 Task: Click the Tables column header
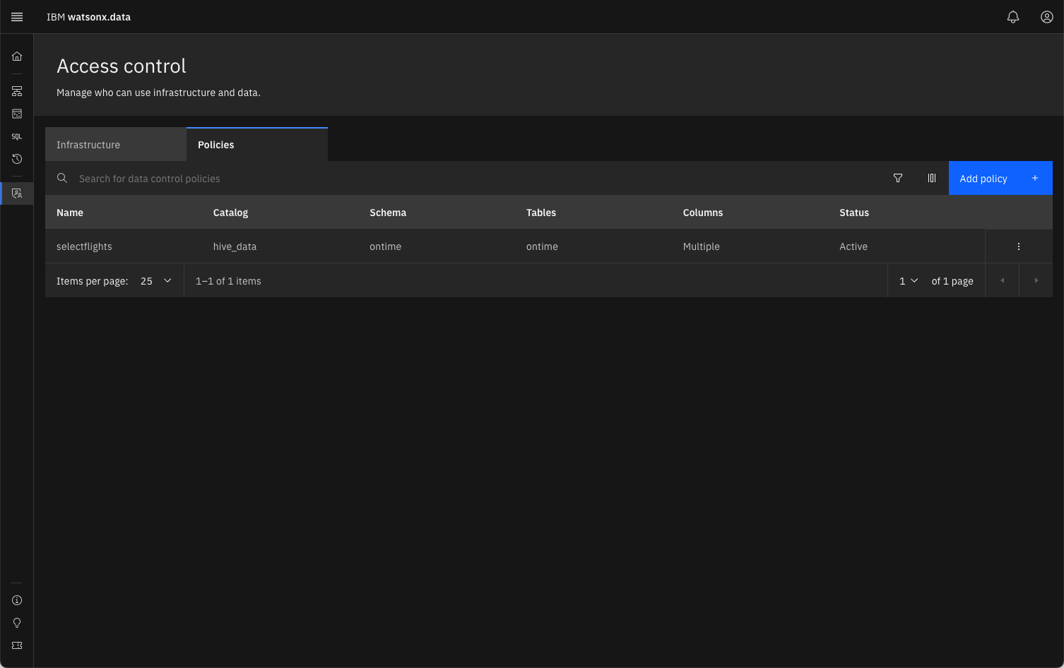coord(541,213)
